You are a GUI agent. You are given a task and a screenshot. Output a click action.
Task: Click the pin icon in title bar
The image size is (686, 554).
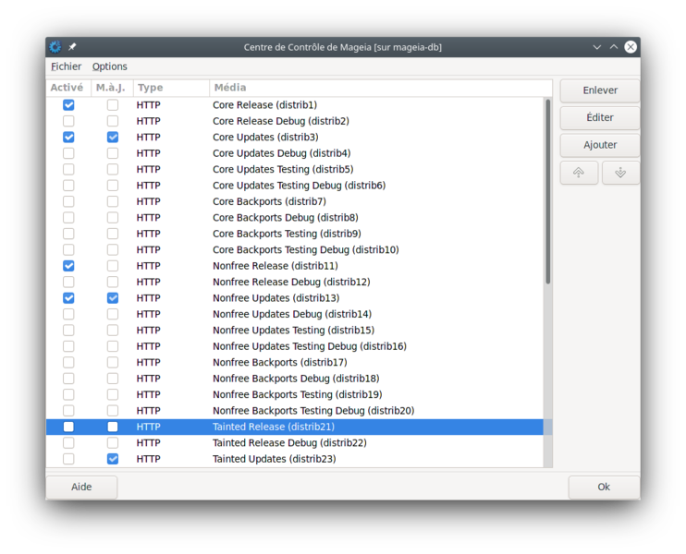pyautogui.click(x=72, y=47)
